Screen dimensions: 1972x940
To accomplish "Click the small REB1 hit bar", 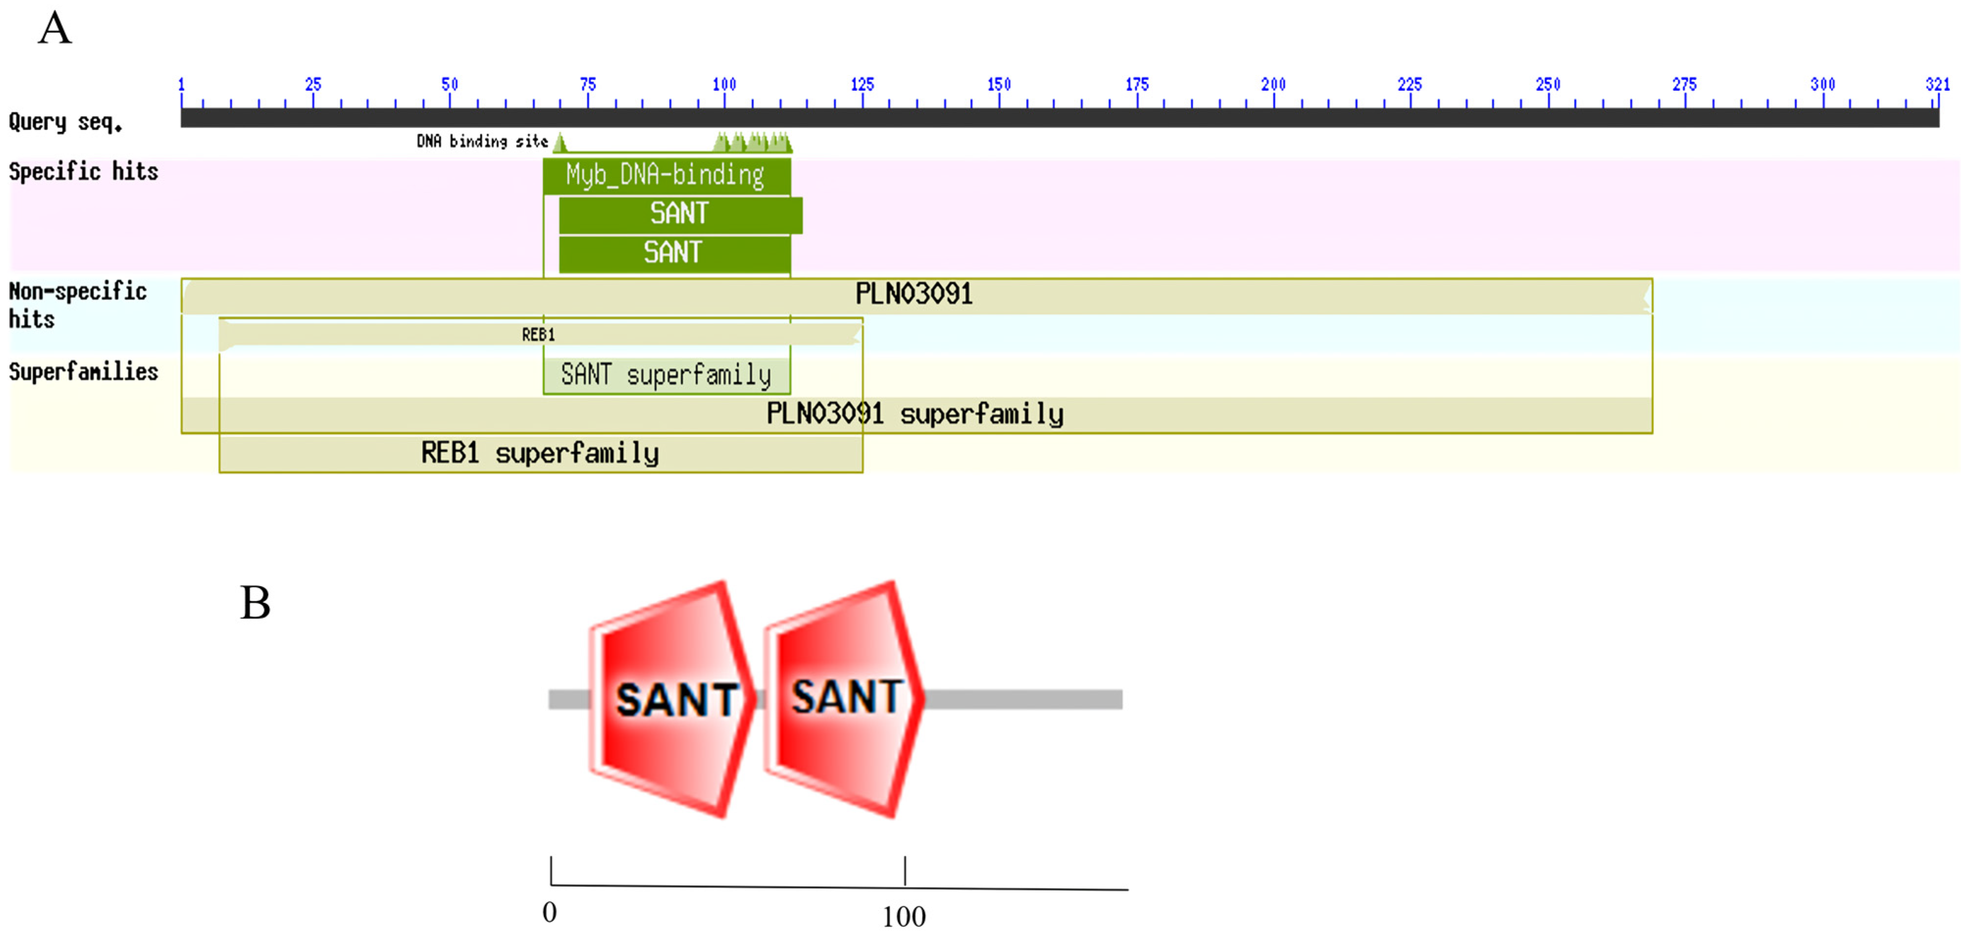I will 539,335.
